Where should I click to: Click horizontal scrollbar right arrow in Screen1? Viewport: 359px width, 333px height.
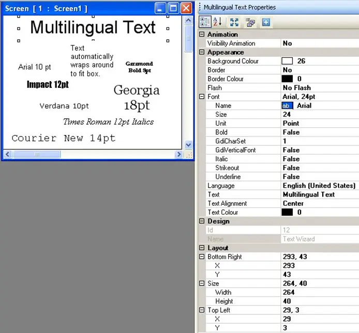(x=178, y=154)
